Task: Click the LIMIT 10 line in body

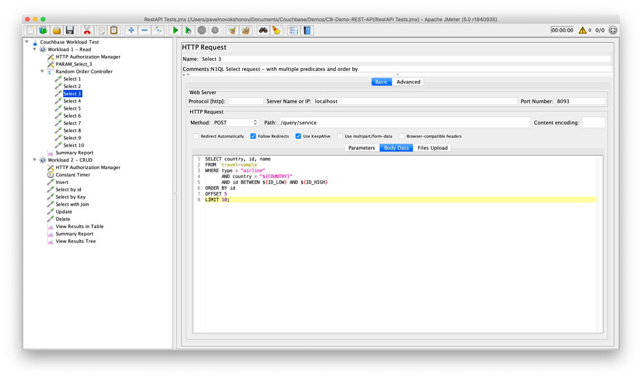Action: (401, 200)
